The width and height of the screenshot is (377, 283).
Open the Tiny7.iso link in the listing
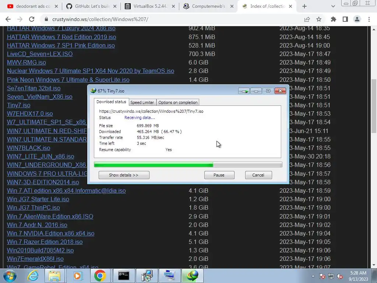pyautogui.click(x=18, y=105)
